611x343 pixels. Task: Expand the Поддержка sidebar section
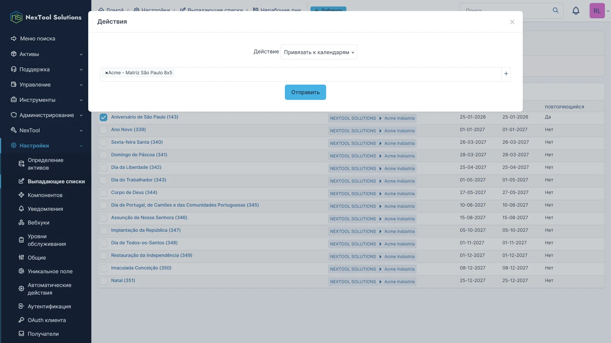pyautogui.click(x=81, y=70)
